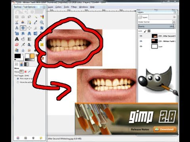Toggle visibility of Whiten Teeth layer

click(141, 41)
